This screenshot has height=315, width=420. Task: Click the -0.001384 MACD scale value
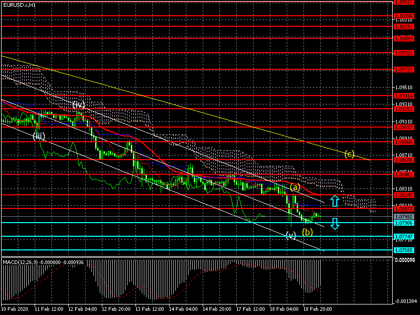[405, 301]
